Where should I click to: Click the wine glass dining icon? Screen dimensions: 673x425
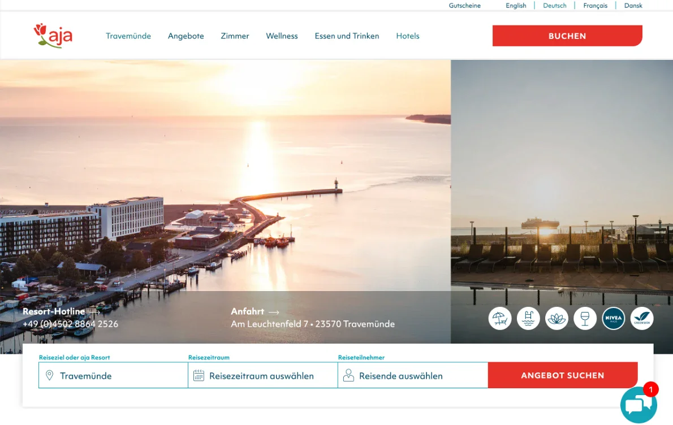pos(585,318)
